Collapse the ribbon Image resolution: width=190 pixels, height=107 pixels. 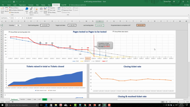point(189,15)
